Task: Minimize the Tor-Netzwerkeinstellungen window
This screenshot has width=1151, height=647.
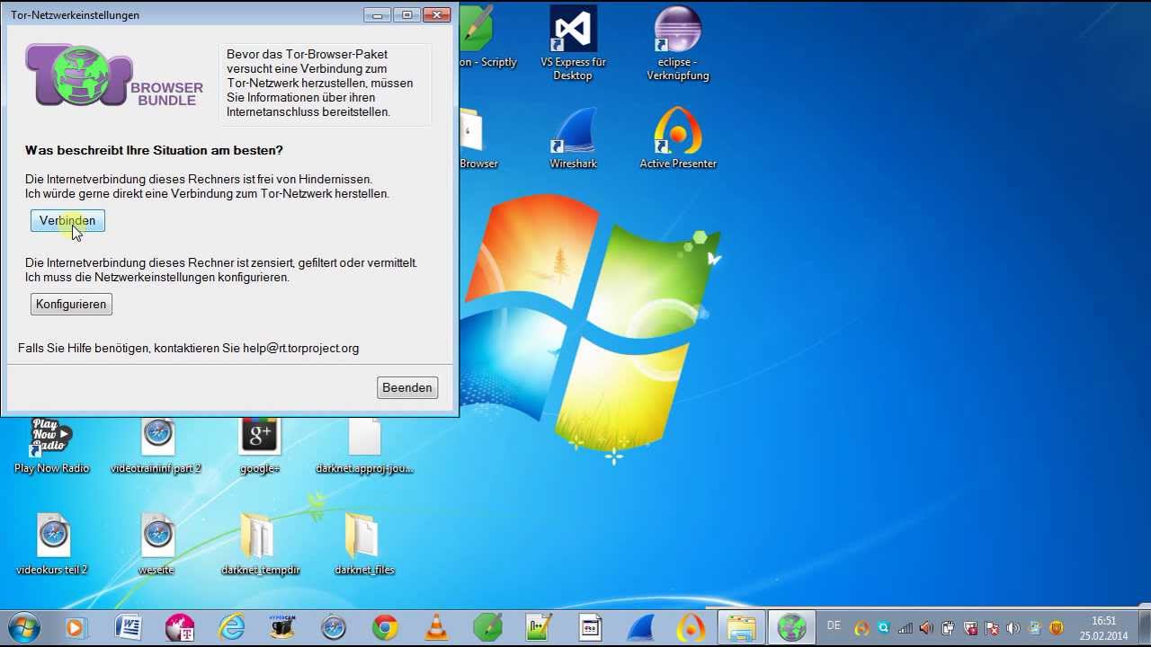Action: [x=378, y=14]
